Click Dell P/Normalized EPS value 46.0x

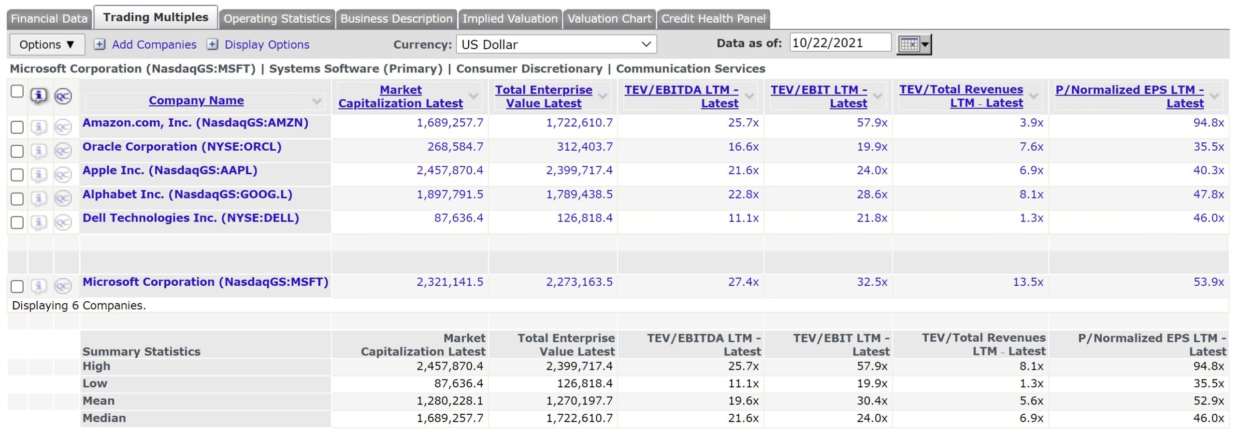pyautogui.click(x=1208, y=218)
